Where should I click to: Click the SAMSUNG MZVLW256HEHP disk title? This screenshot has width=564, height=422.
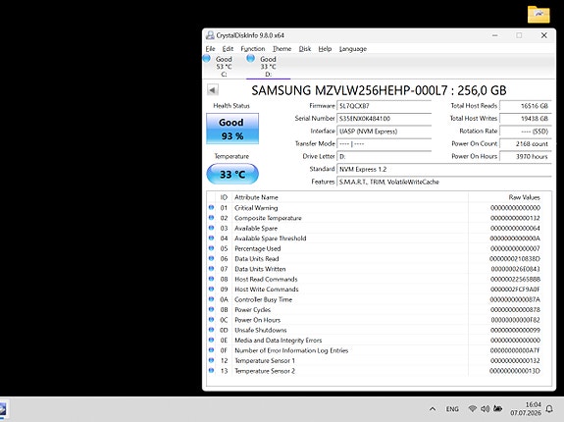click(x=379, y=90)
